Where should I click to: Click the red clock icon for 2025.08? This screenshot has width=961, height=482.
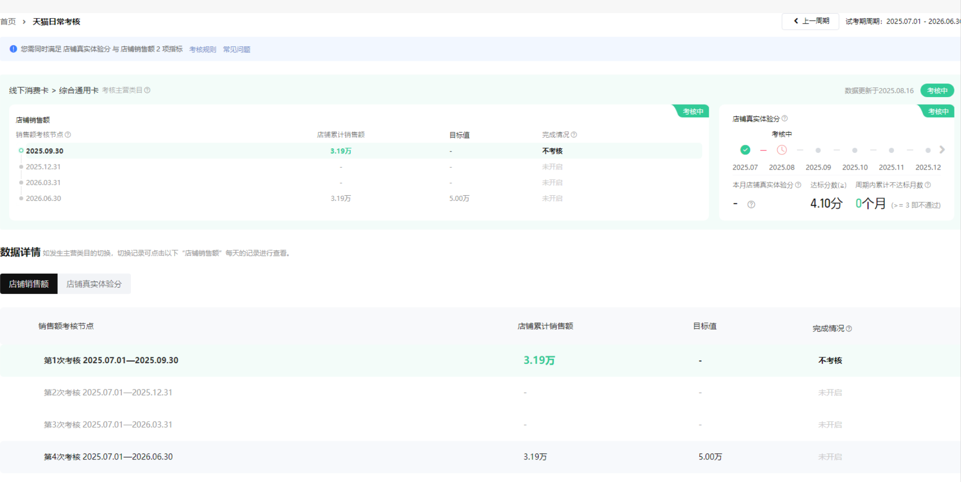tap(782, 150)
